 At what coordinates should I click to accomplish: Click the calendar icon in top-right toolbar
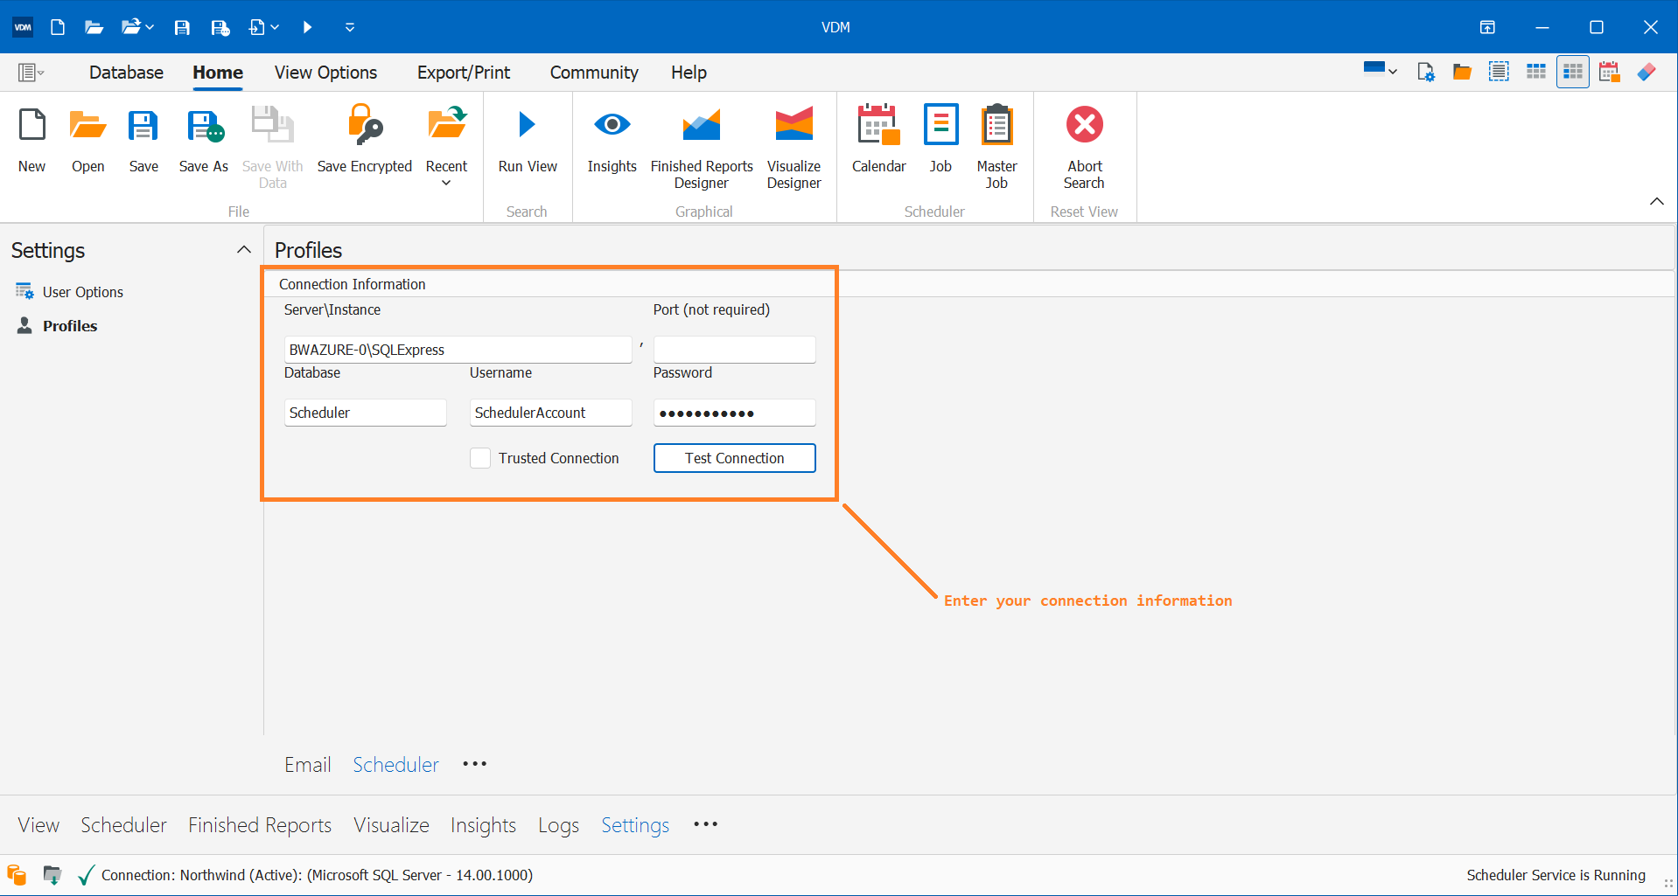1609,72
